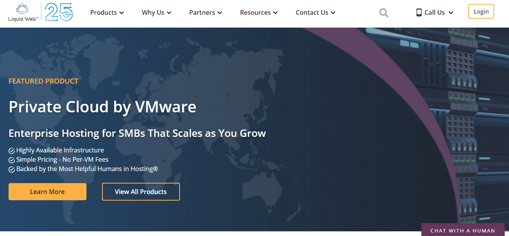
Task: Click the FEATURED PRODUCT label
Action: click(x=44, y=81)
